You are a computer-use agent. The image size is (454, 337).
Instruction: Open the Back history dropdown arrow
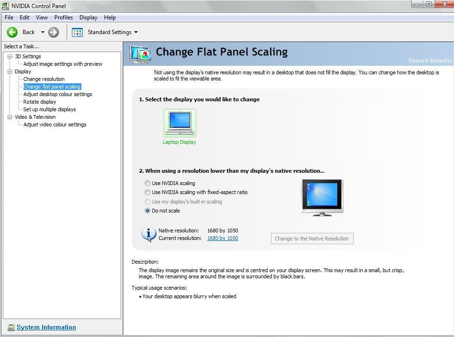pos(43,32)
